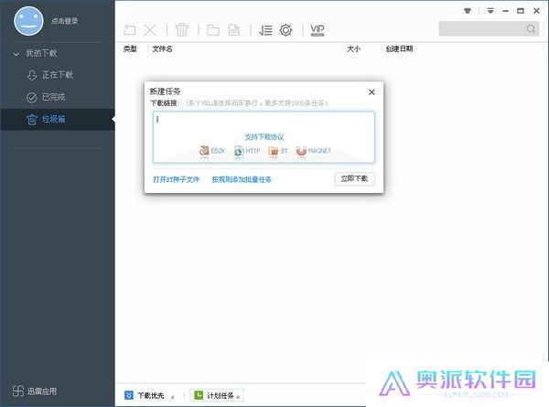
Task: Sort by the 创建日期 column header
Action: point(399,49)
